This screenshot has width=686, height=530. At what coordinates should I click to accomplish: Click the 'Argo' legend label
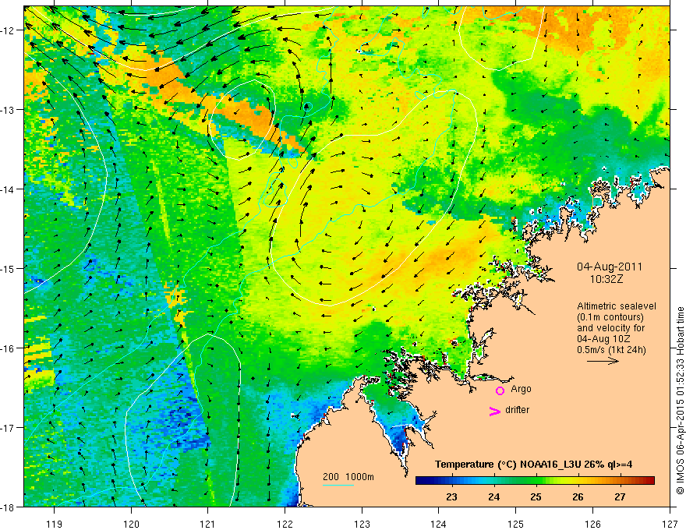(x=521, y=389)
